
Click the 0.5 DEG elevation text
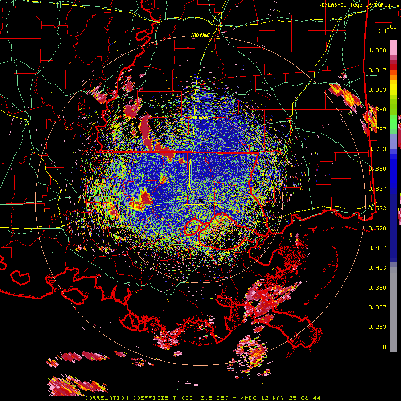tap(214, 398)
